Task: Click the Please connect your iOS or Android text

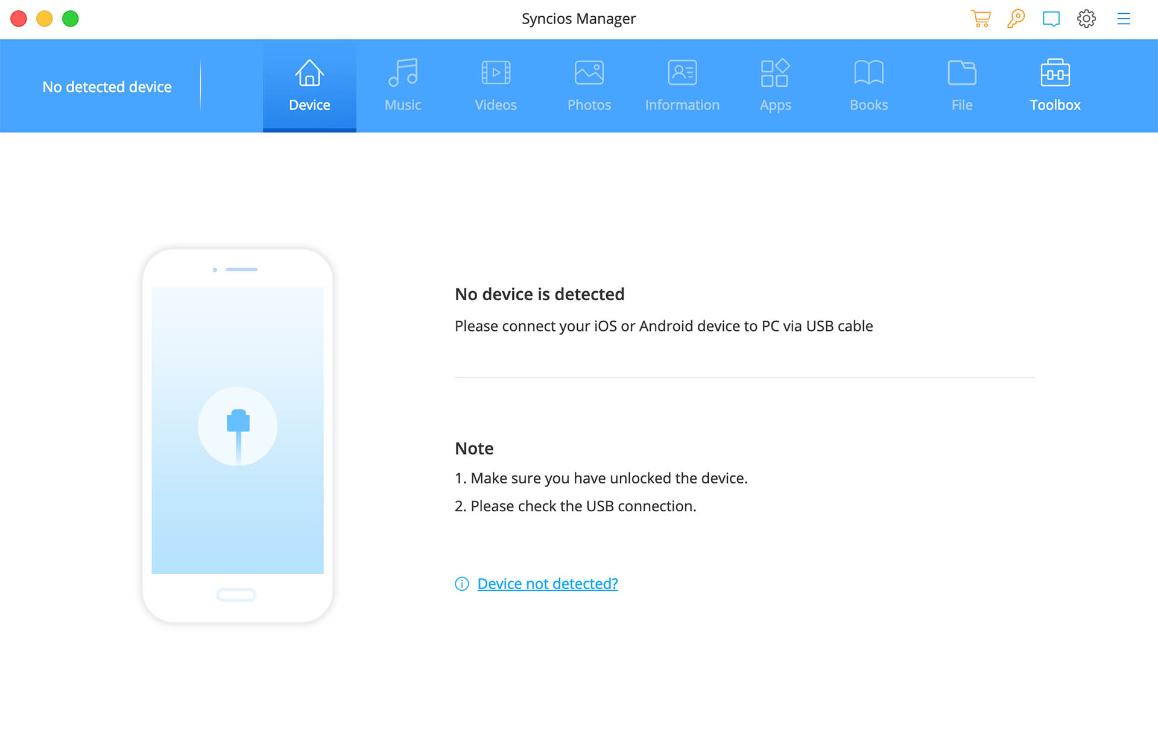Action: [664, 326]
